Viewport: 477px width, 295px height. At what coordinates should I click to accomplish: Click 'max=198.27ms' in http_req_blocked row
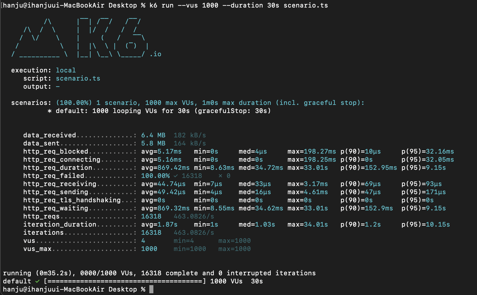coord(312,152)
